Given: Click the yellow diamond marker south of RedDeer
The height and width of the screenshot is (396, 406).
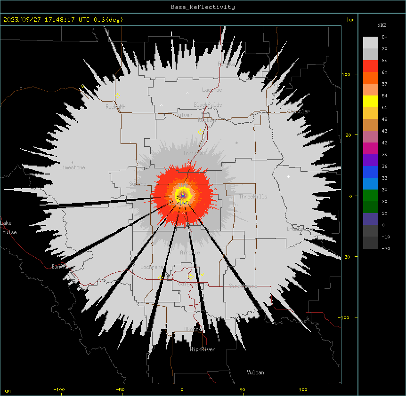Looking at the screenshot, I should (201, 132).
